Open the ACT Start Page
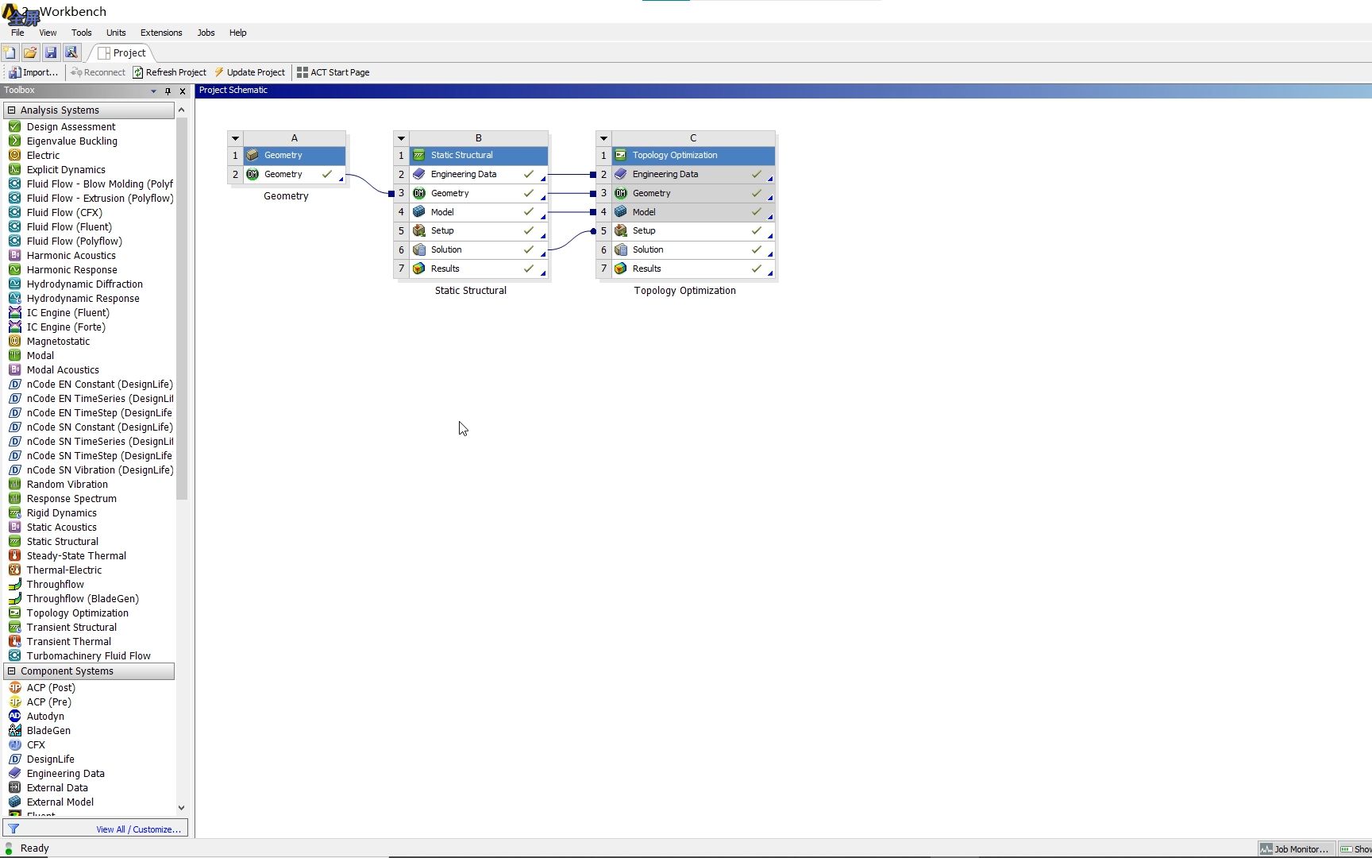Image resolution: width=1372 pixels, height=858 pixels. tap(333, 72)
